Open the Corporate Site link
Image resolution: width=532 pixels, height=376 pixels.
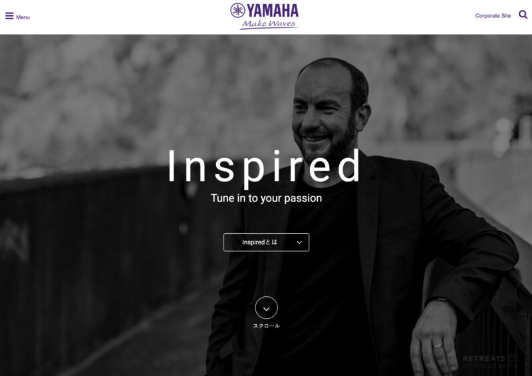click(493, 15)
